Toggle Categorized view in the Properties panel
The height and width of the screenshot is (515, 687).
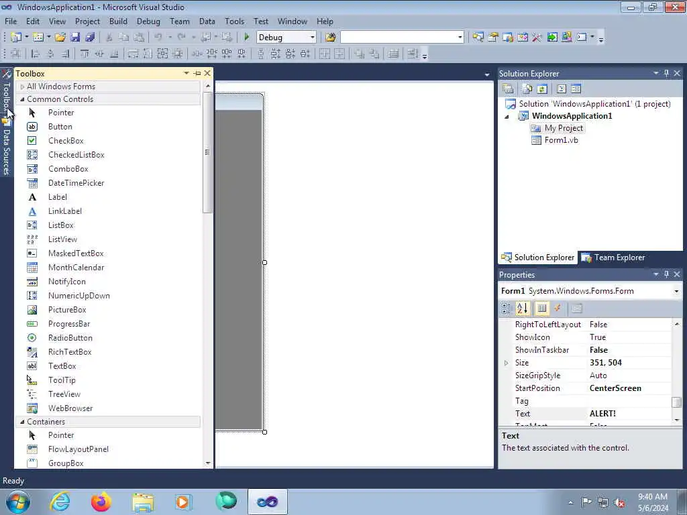tap(507, 308)
